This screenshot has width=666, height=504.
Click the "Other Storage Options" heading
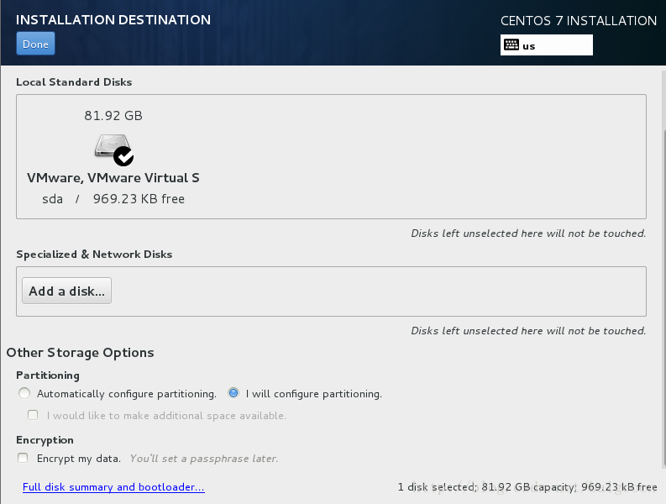pos(80,353)
